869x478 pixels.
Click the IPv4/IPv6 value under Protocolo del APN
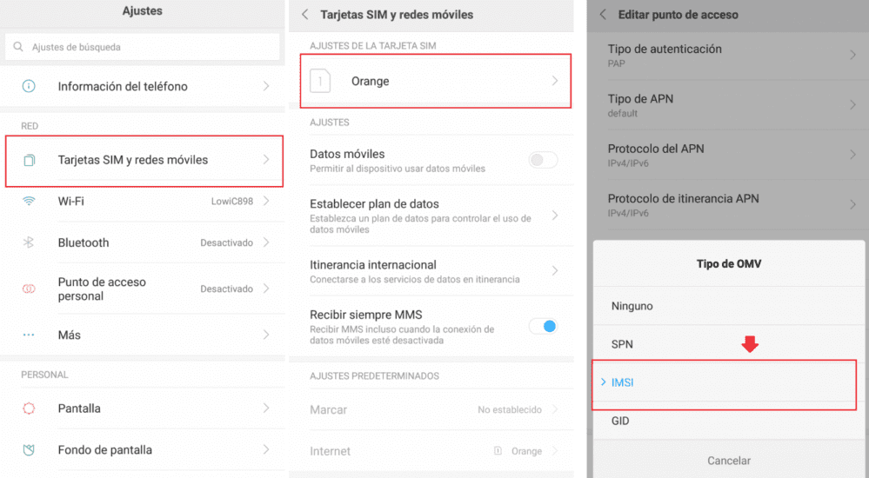click(x=628, y=163)
